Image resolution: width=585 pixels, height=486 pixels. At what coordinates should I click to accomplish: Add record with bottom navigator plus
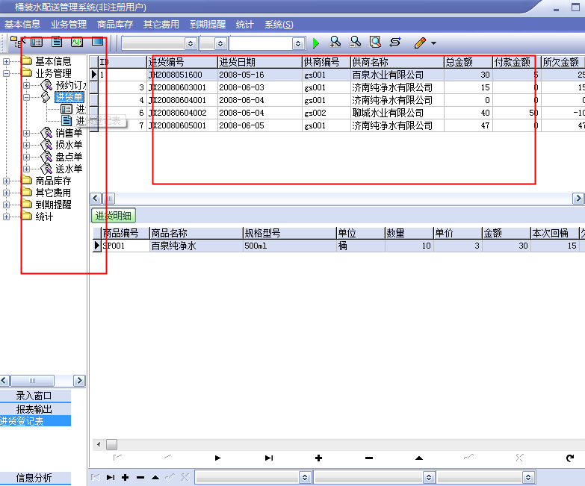126,478
